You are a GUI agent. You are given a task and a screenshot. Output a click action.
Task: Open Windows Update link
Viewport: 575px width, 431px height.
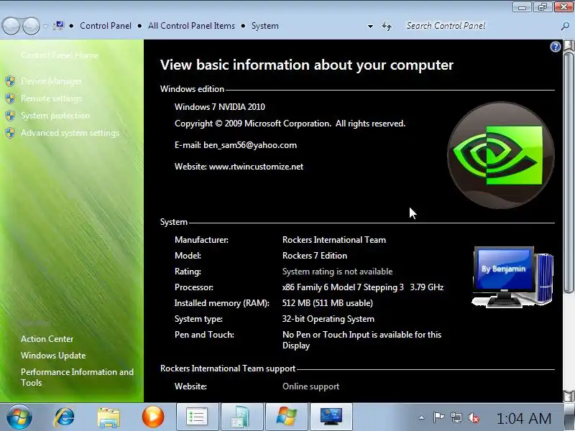coord(53,355)
